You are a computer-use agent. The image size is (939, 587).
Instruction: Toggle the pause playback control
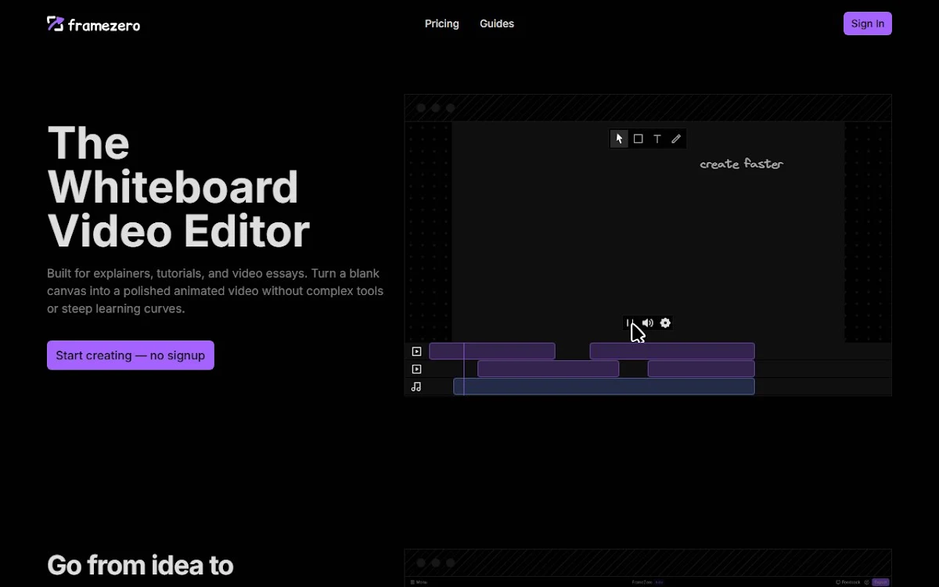point(628,322)
